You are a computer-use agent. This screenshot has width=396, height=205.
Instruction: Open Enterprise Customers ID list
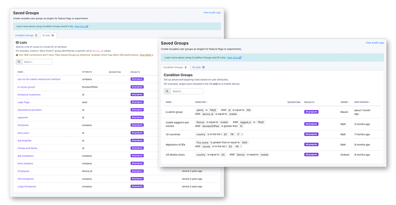point(29,94)
